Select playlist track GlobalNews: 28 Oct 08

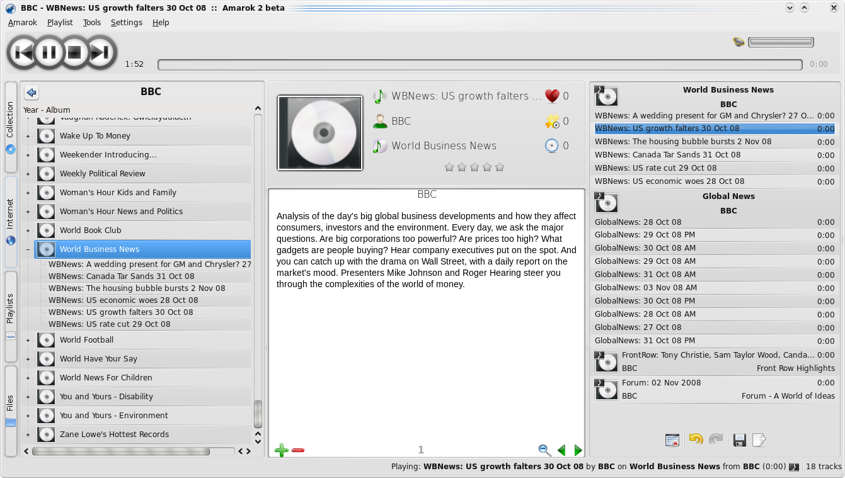715,222
